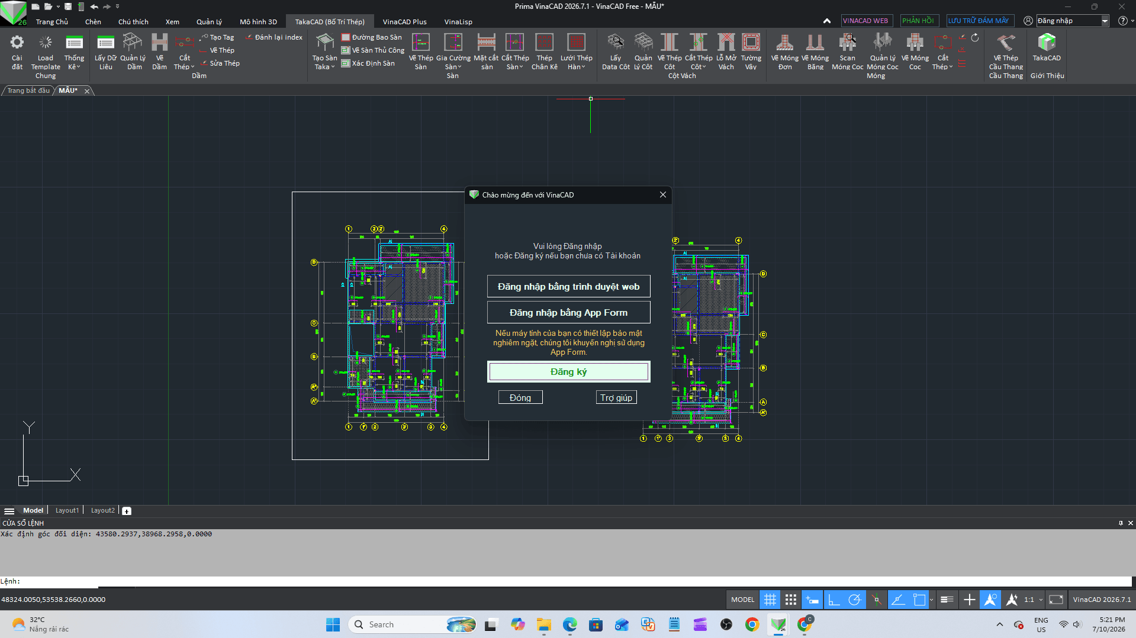Toggle object snap tracking in status bar
This screenshot has height=638, width=1136.
898,600
